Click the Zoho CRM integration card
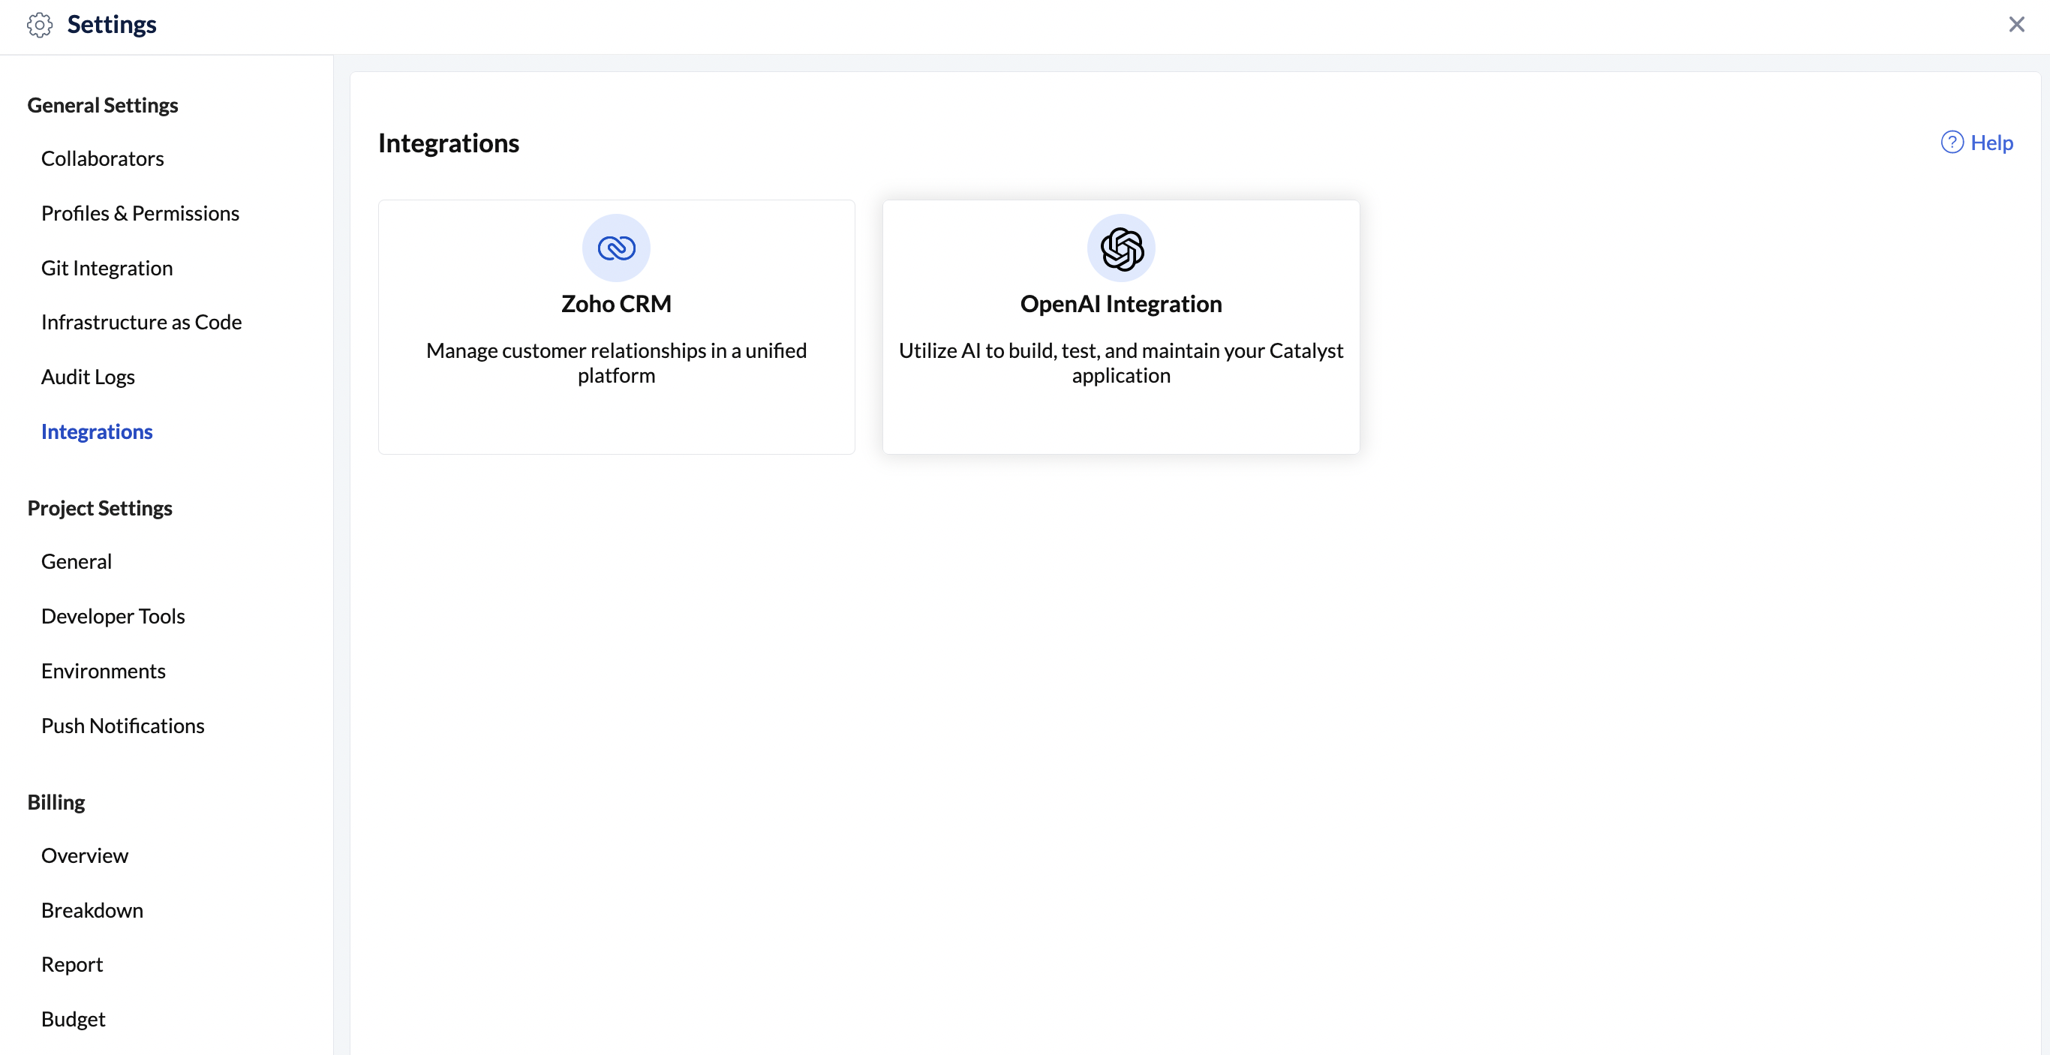The width and height of the screenshot is (2050, 1055). click(x=616, y=327)
